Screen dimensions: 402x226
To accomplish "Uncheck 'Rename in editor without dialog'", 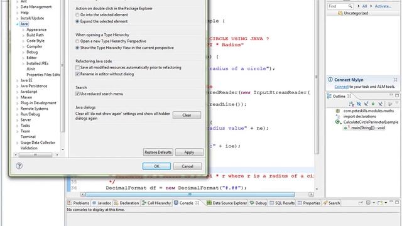I will point(77,74).
